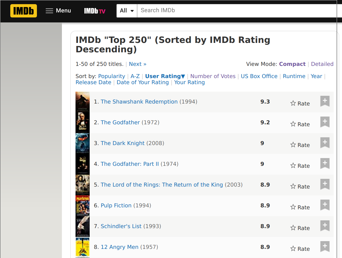342x258 pixels.
Task: Sort the list by Number of Votes
Action: point(213,76)
